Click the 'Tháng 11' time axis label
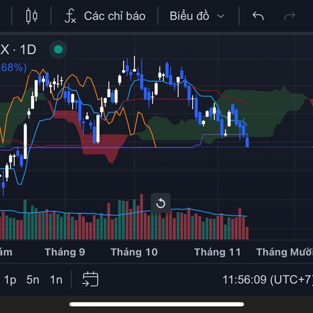Screen dimensions: 313x313 pos(218,252)
